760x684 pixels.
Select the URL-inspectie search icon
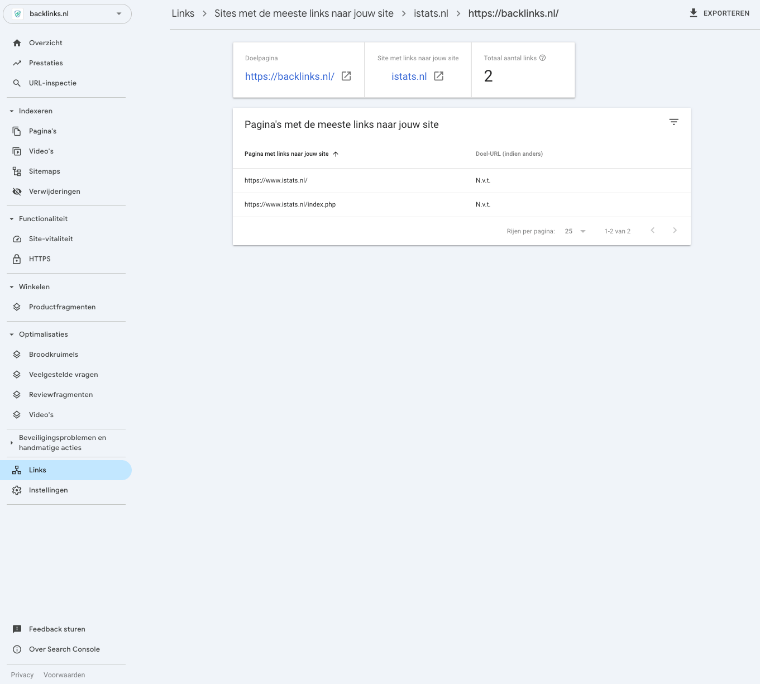17,83
